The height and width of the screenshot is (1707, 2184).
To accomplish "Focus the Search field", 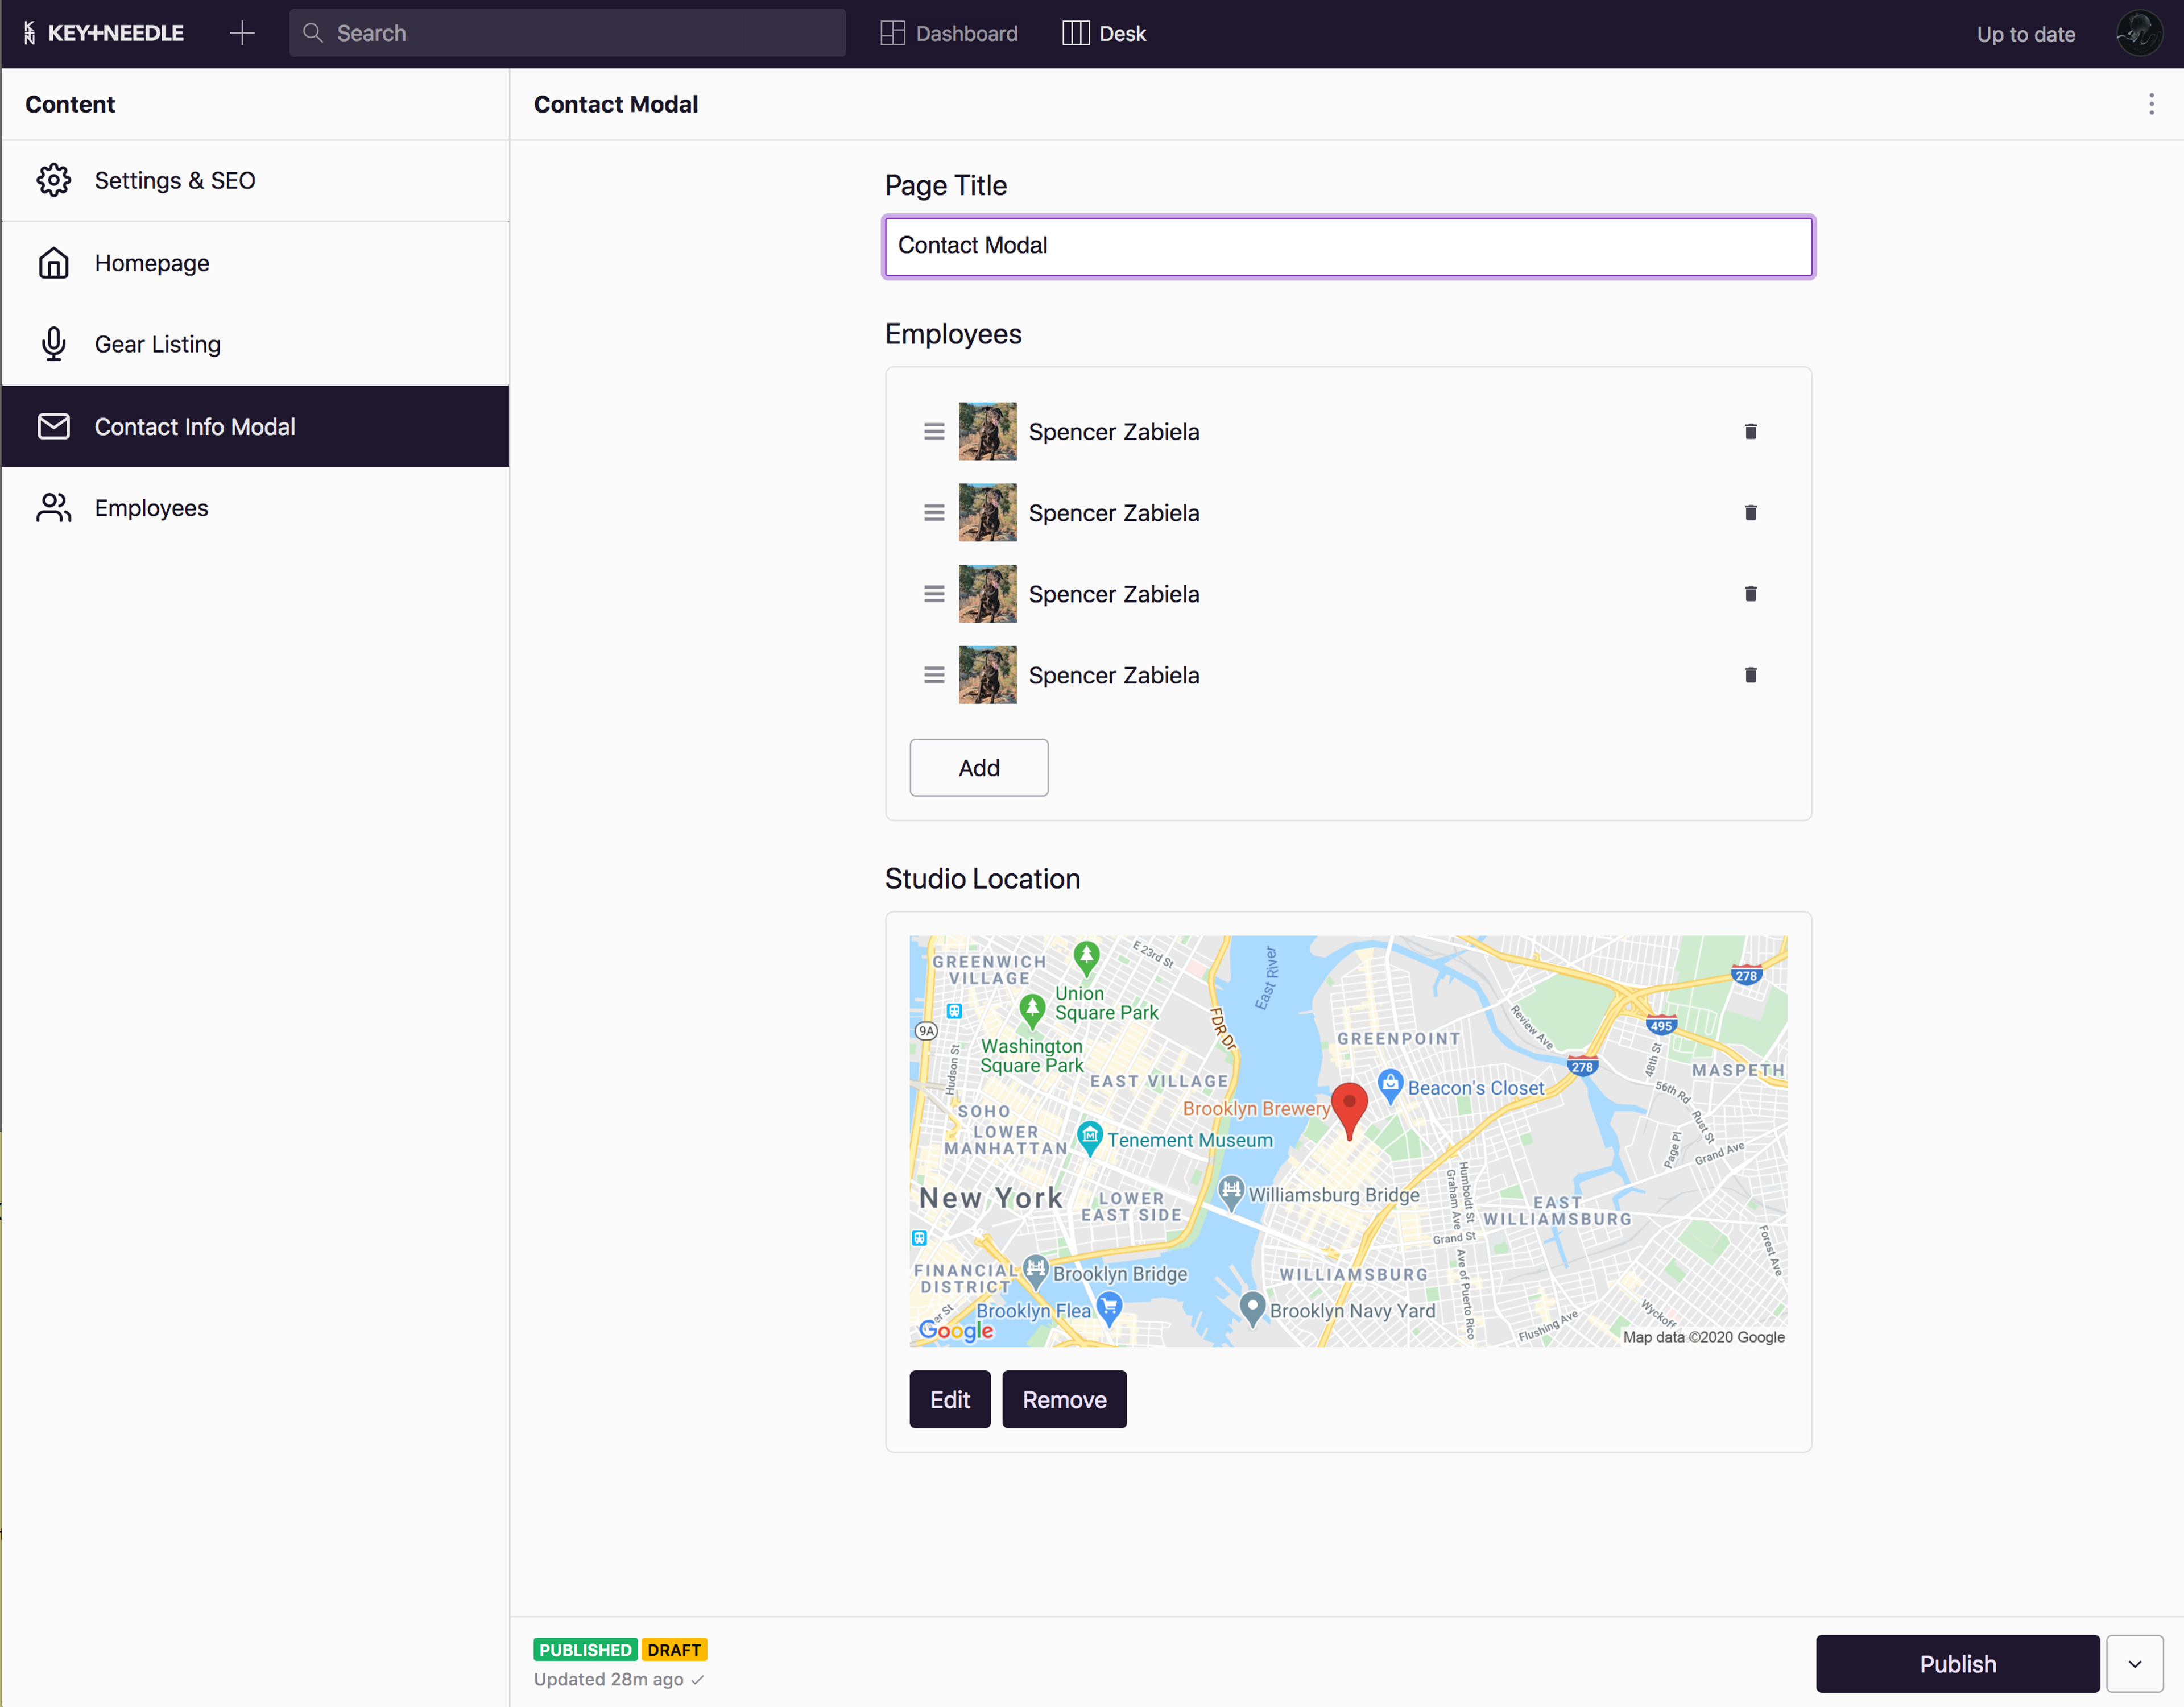I will point(567,33).
